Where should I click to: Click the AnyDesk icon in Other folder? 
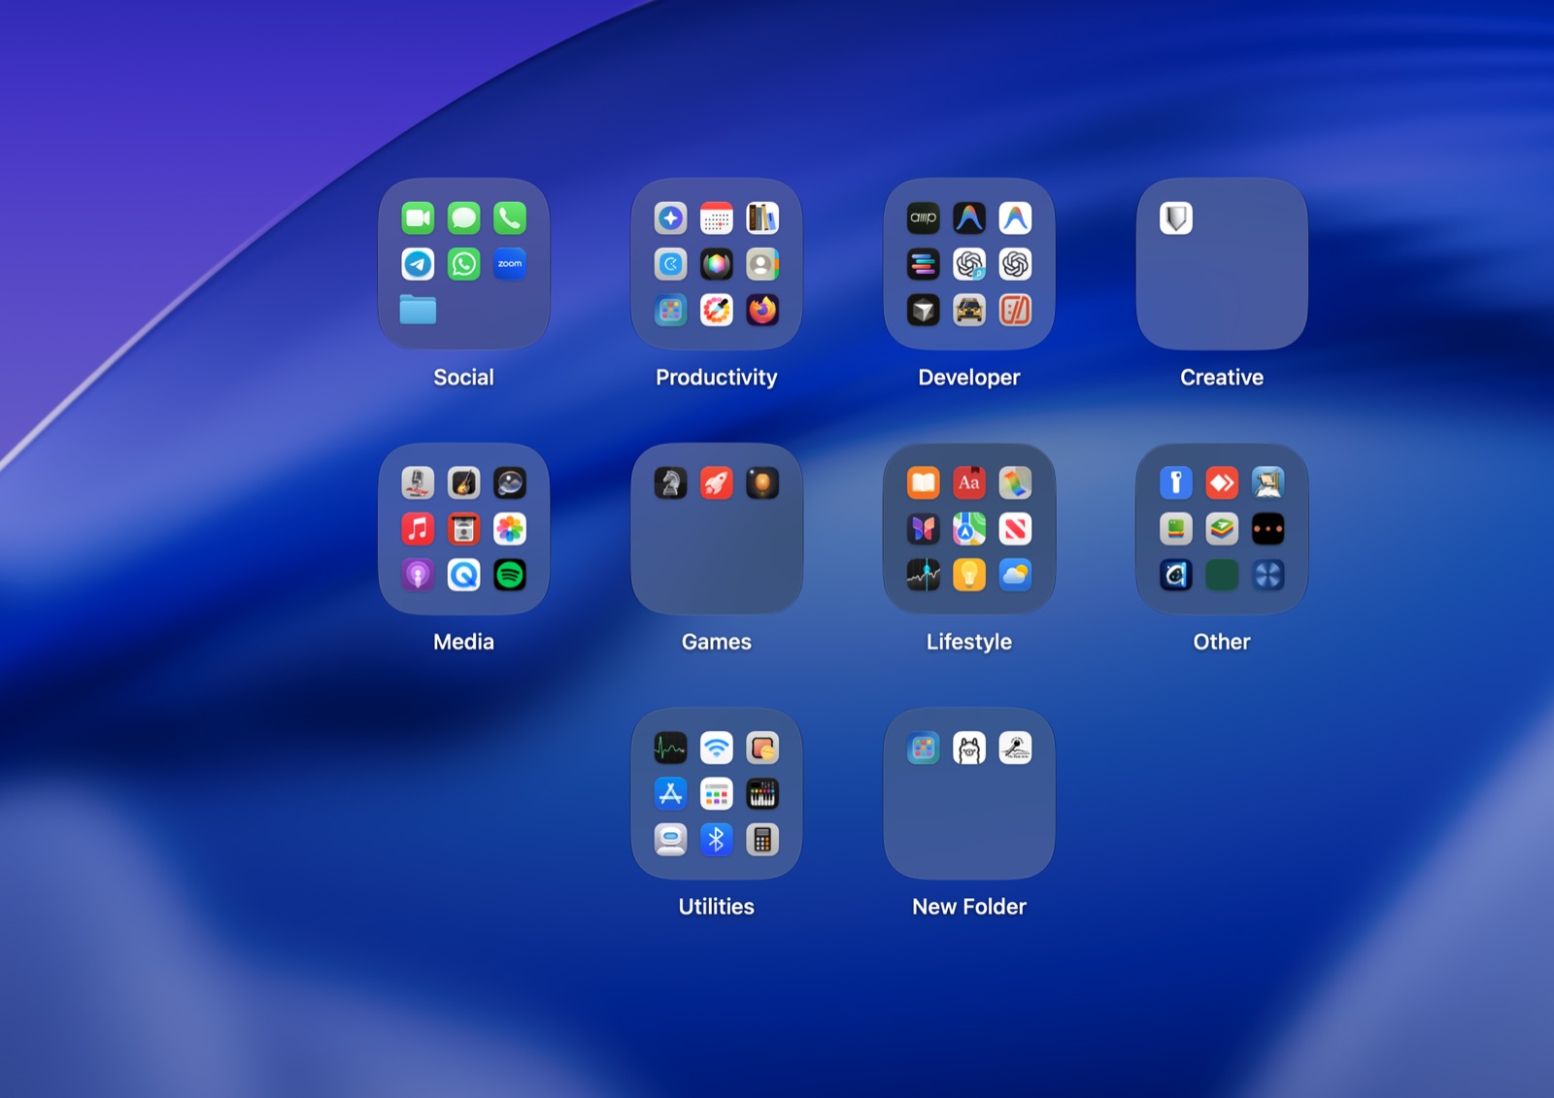click(1222, 482)
